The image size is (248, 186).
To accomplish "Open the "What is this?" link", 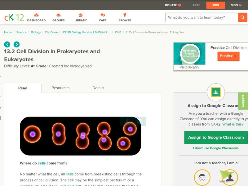I will pyautogui.click(x=233, y=124).
